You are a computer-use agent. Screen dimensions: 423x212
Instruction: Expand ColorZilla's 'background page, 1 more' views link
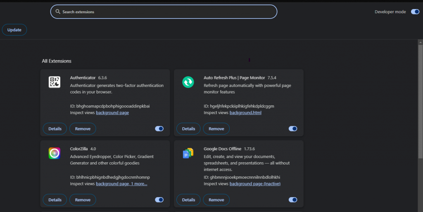[121, 184]
